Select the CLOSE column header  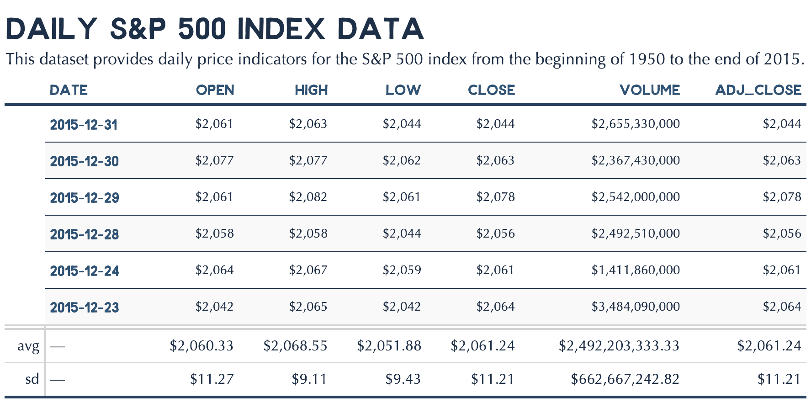pyautogui.click(x=491, y=90)
